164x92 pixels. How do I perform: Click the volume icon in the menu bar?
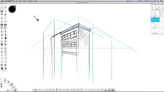click(x=142, y=1)
